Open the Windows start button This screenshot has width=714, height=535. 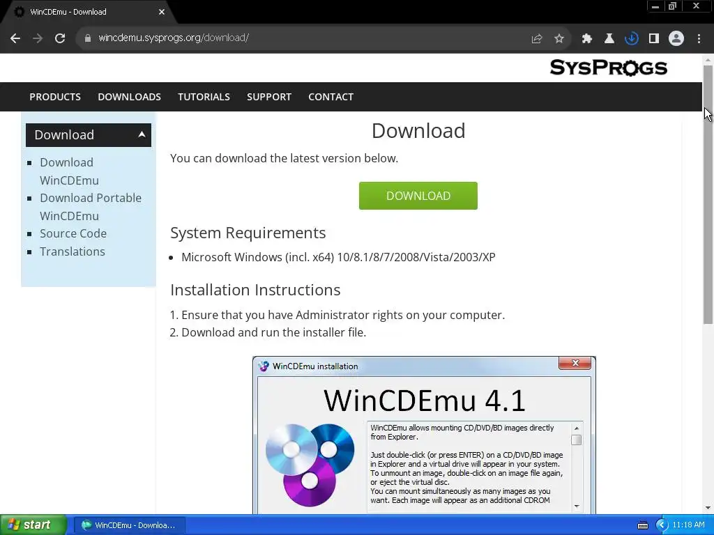pos(33,525)
